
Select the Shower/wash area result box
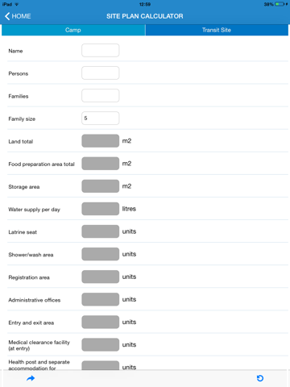tap(101, 254)
